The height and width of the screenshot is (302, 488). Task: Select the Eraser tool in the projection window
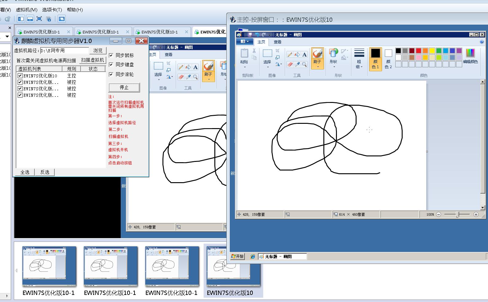click(290, 64)
